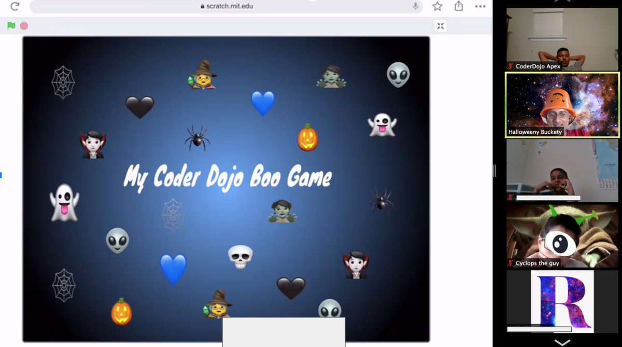This screenshot has height=347, width=622.
Task: Open the browser Share menu
Action: pos(458,7)
